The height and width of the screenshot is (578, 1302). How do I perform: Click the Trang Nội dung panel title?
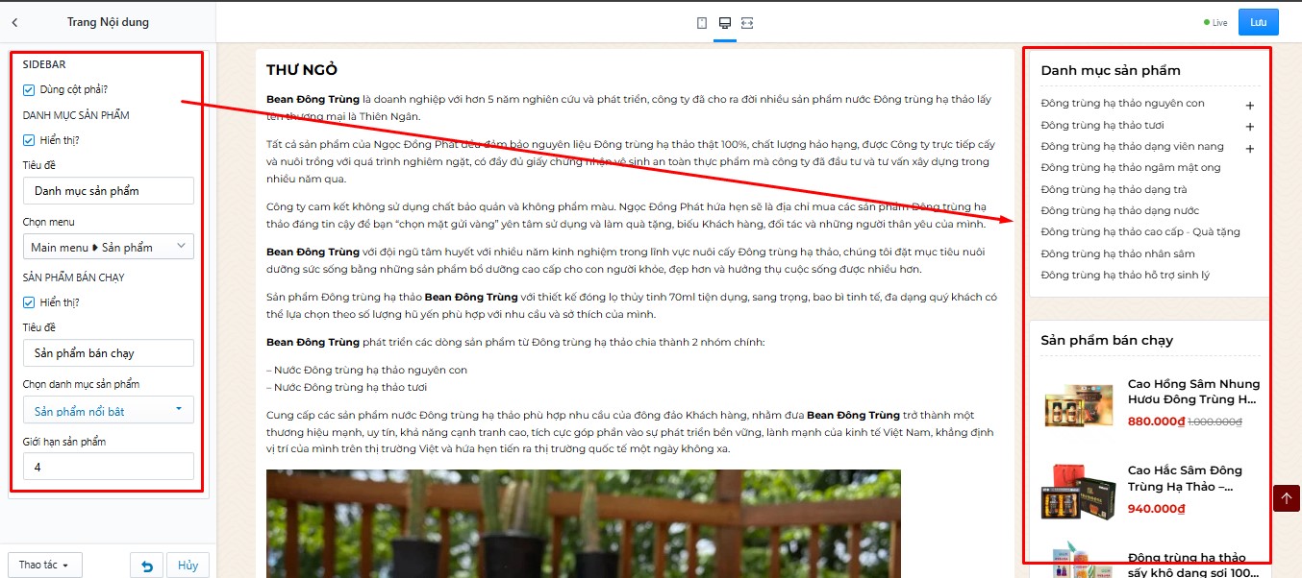108,22
